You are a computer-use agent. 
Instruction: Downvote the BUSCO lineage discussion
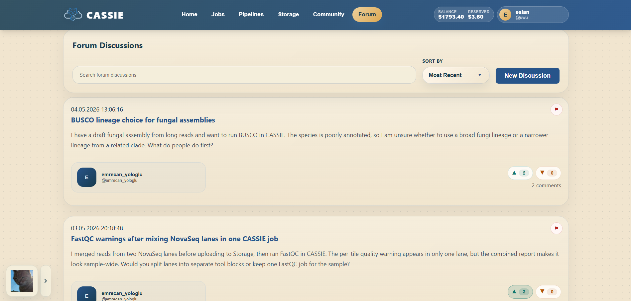tap(548, 173)
